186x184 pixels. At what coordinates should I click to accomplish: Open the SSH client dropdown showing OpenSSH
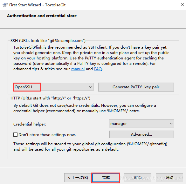53,87
